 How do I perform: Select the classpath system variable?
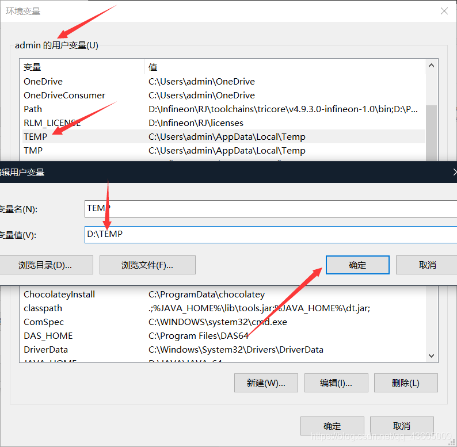click(x=223, y=308)
